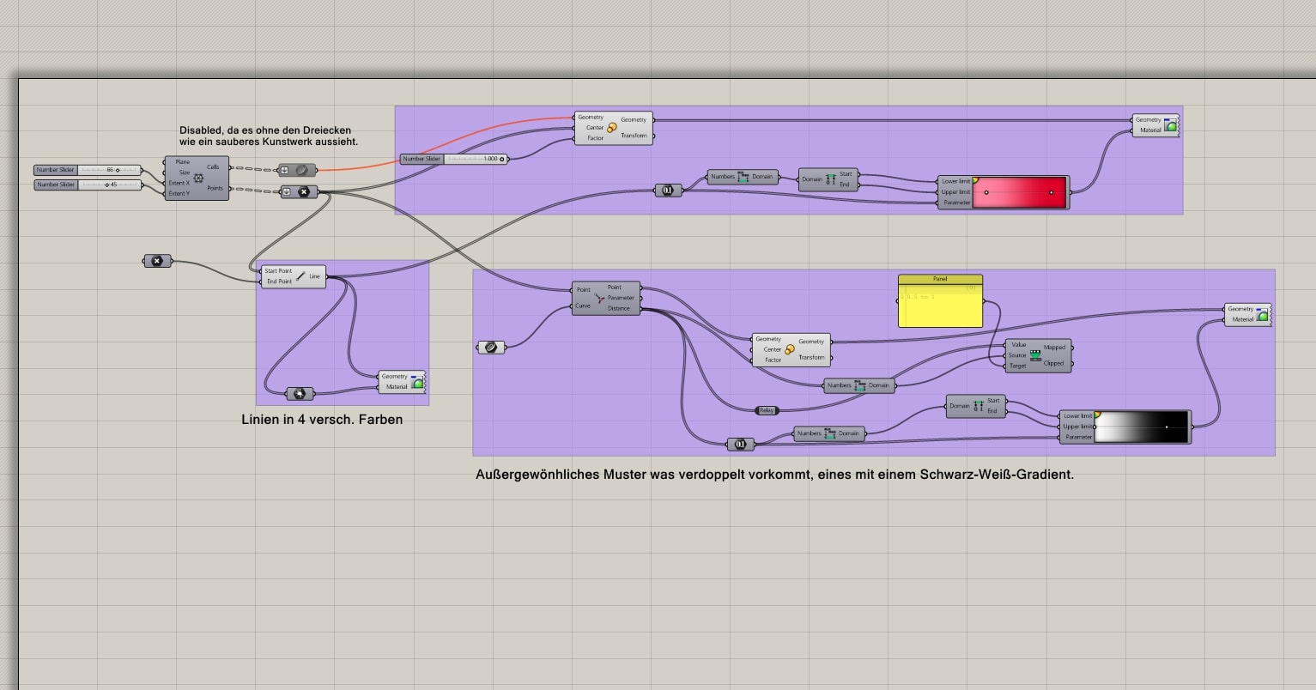This screenshot has height=690, width=1316.
Task: Click the down-arrow on the disabled Cells component
Action: coord(284,169)
